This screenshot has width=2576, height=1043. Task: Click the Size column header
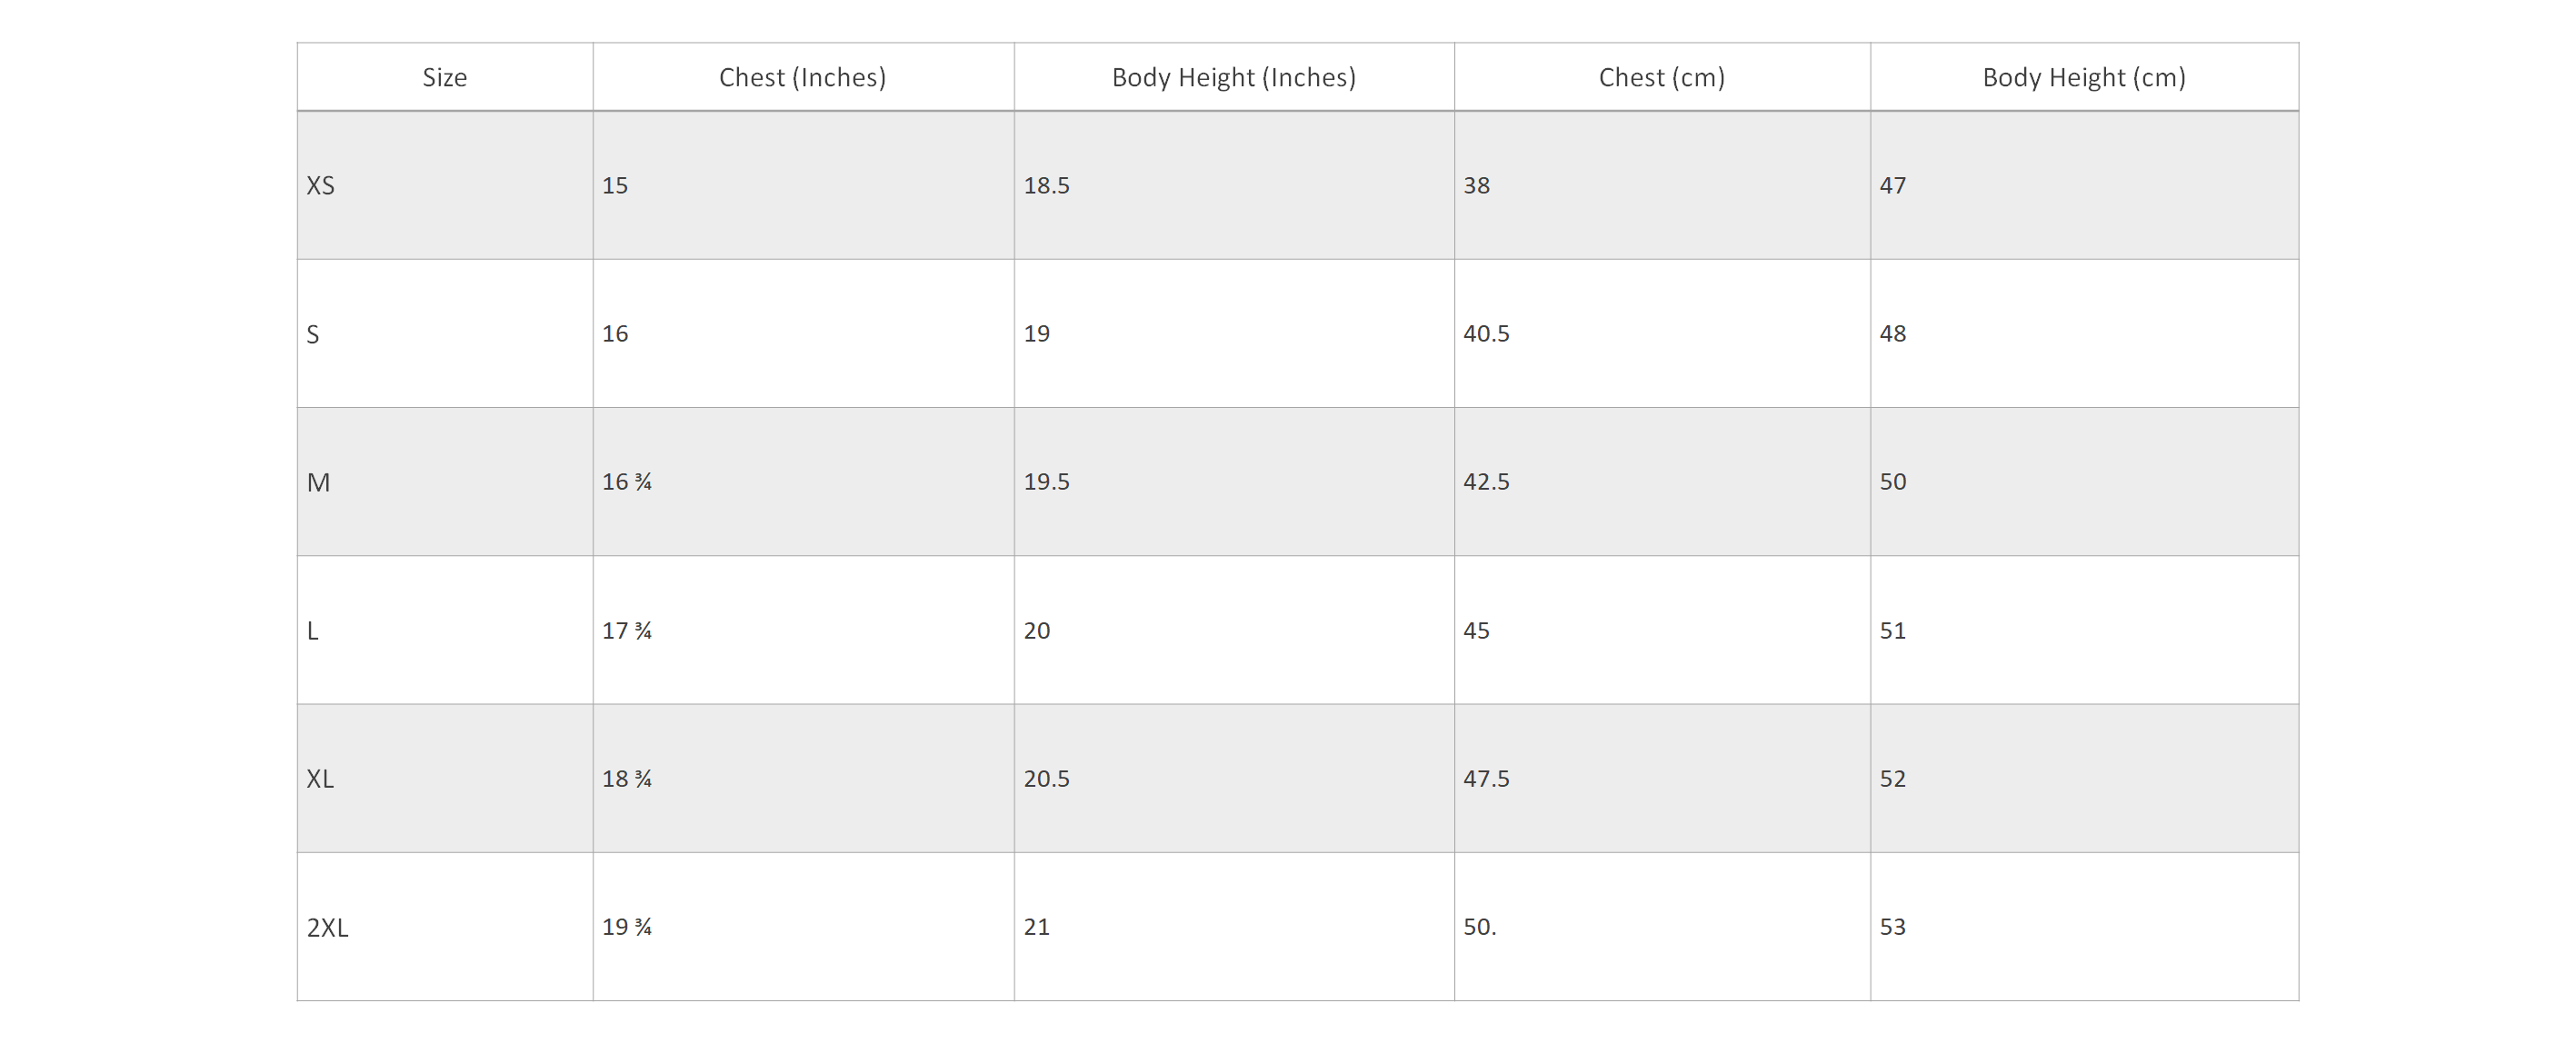(445, 77)
